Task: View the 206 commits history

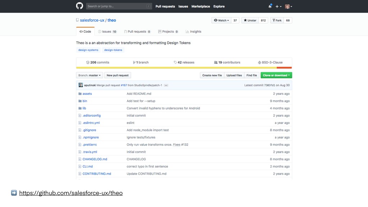Action: click(x=98, y=63)
